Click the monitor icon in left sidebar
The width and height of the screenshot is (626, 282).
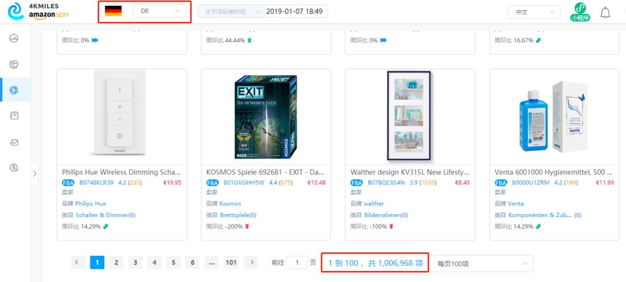(14, 65)
